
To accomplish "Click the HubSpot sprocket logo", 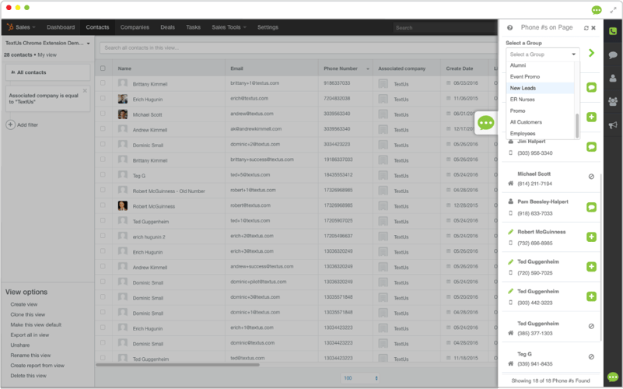I will click(10, 27).
